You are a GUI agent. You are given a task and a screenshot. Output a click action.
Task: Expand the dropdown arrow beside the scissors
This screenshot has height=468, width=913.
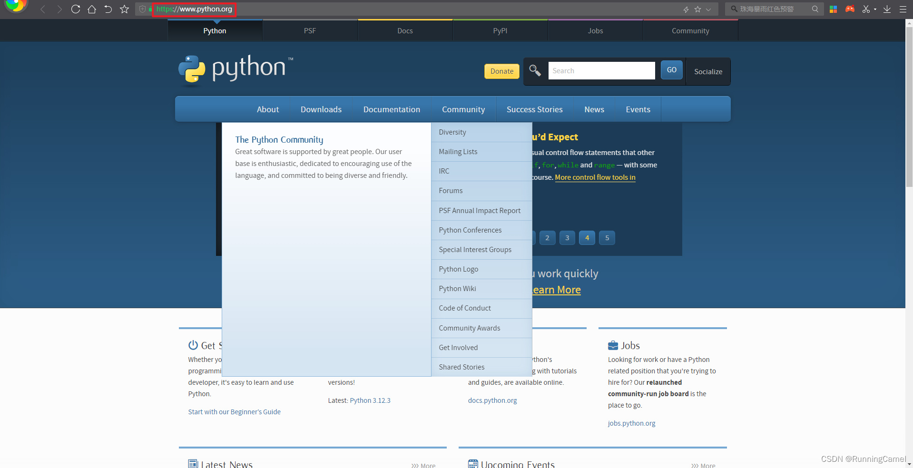click(875, 9)
